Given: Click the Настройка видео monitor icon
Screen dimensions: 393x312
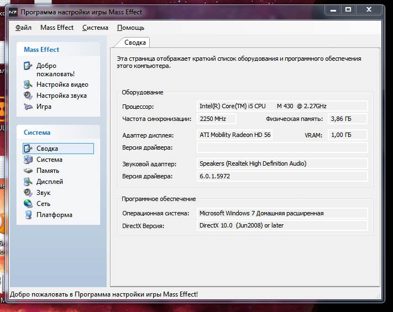Looking at the screenshot, I should pyautogui.click(x=28, y=84).
